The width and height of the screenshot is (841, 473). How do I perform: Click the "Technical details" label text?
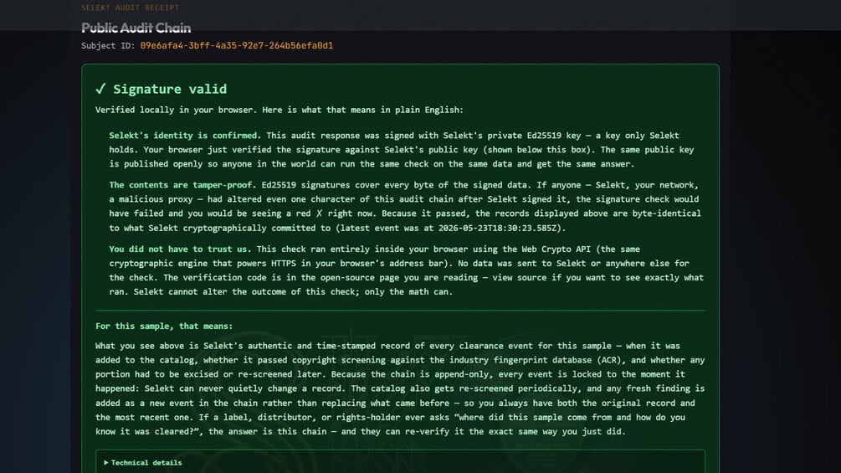point(146,462)
